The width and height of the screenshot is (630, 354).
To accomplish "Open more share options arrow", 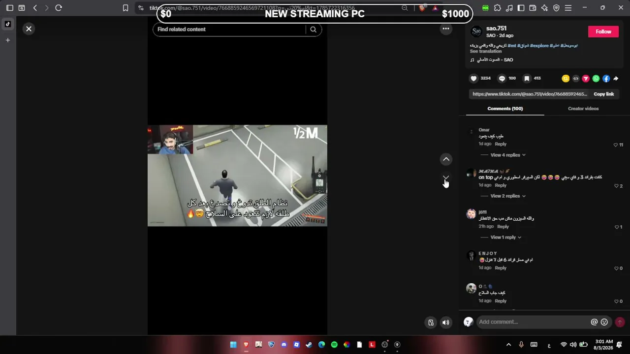I will pos(616,79).
